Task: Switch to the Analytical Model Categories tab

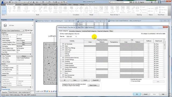Action: (89, 31)
